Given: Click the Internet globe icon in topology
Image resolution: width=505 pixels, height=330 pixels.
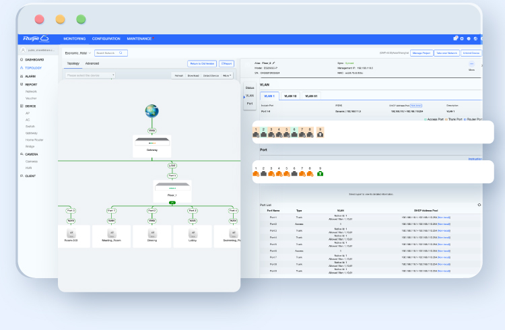Looking at the screenshot, I should click(x=151, y=110).
